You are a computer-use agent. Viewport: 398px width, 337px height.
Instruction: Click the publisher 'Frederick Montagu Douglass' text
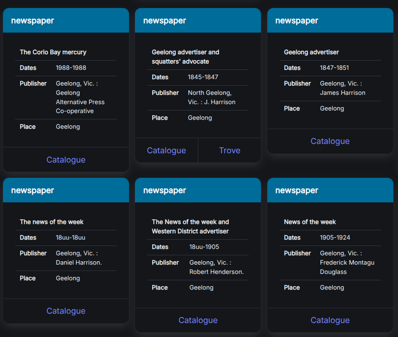[347, 262]
